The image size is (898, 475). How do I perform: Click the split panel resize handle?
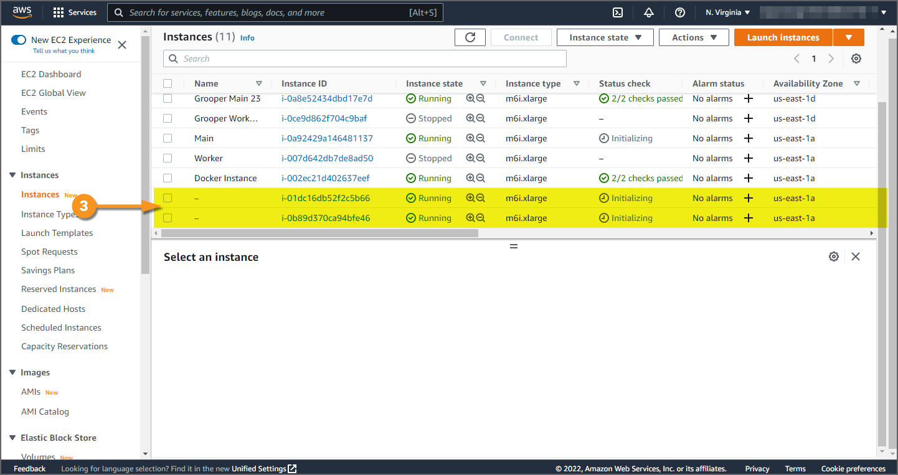click(514, 247)
